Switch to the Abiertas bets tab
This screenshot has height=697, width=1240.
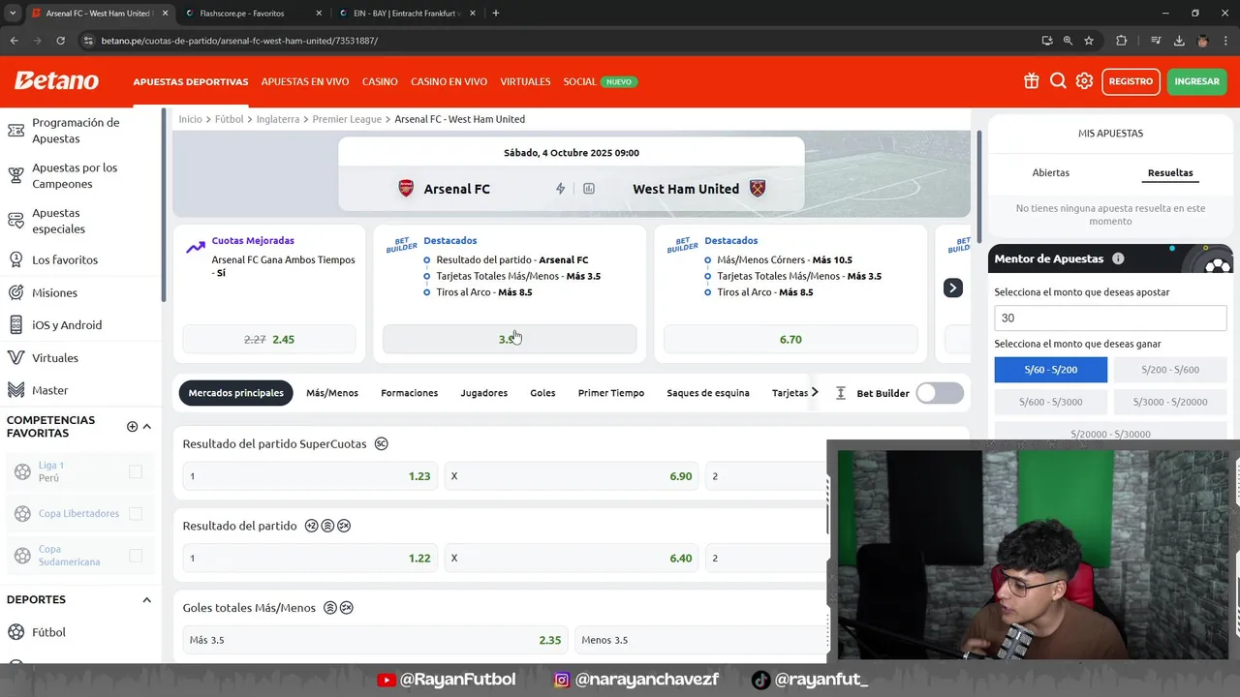(x=1050, y=172)
